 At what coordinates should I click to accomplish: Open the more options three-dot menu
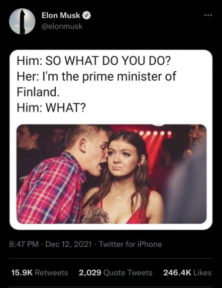point(208,16)
